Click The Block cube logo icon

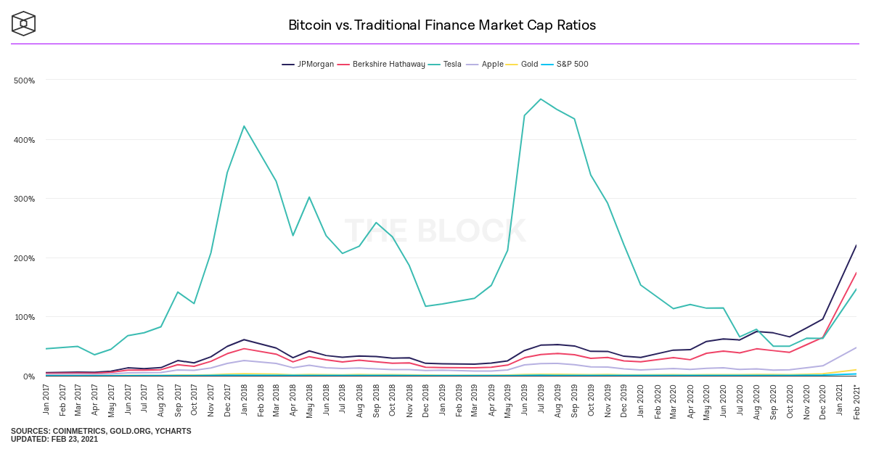(x=23, y=24)
